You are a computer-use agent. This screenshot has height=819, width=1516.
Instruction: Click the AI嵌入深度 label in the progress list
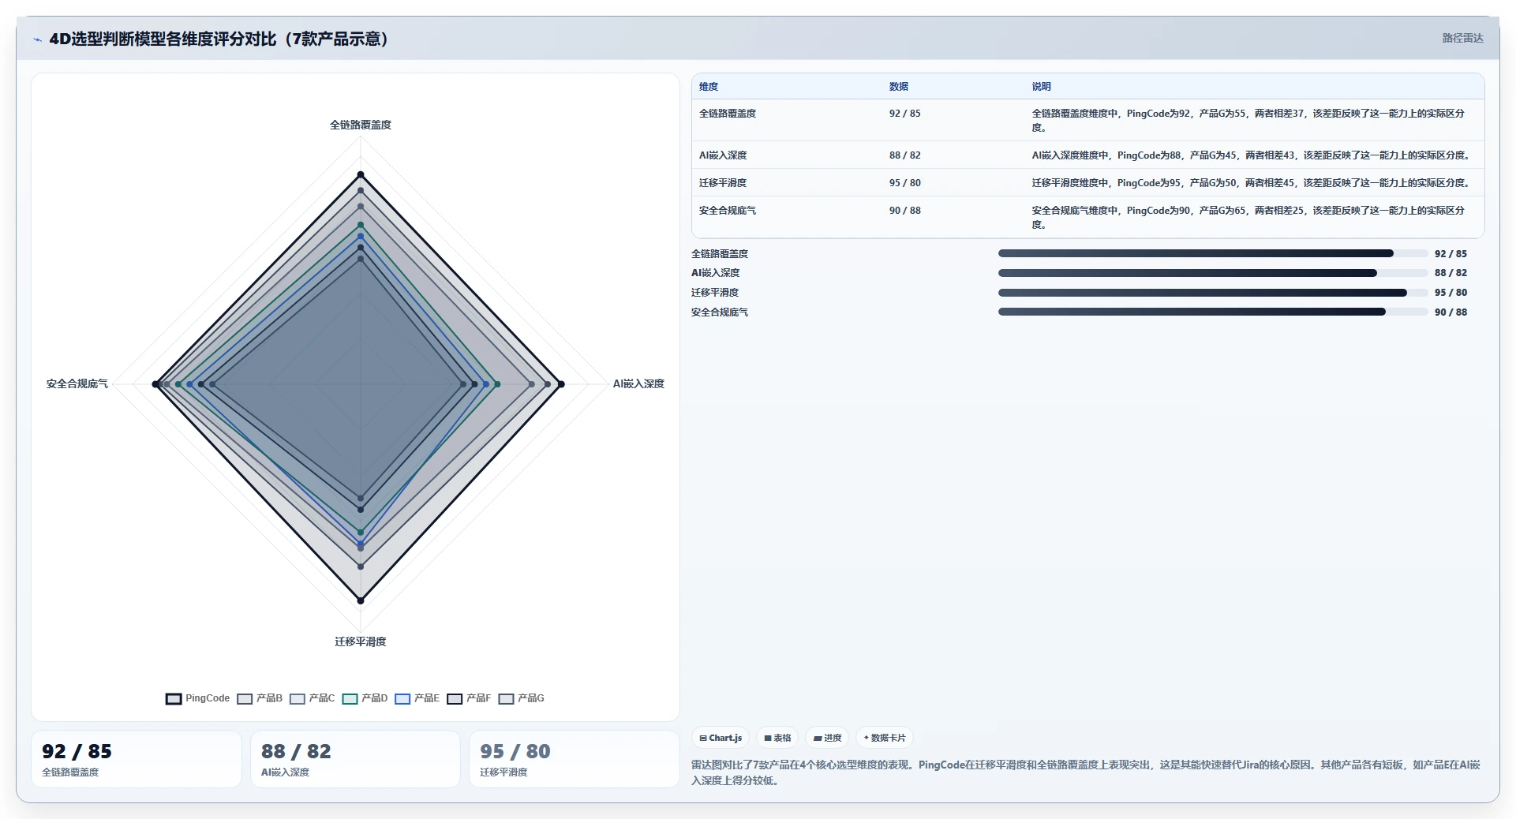click(716, 273)
